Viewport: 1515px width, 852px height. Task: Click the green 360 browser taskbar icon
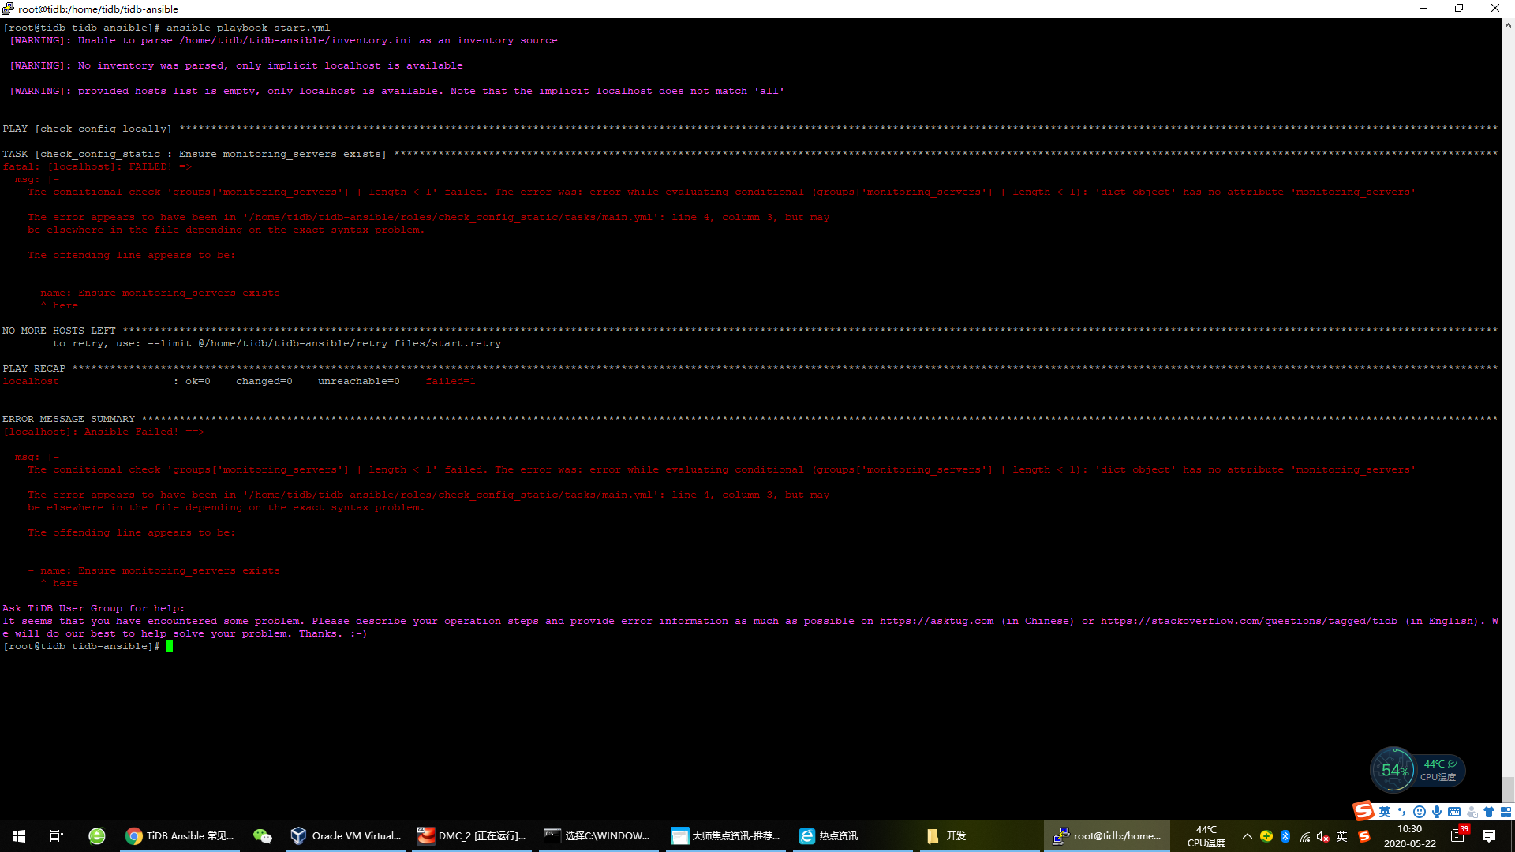click(x=97, y=835)
